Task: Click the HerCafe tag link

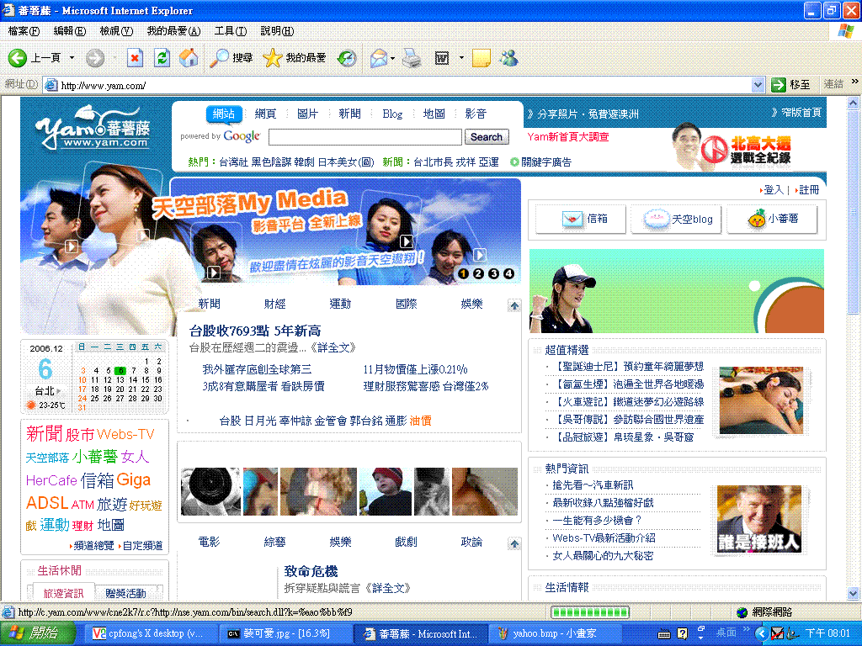Action: pos(51,480)
